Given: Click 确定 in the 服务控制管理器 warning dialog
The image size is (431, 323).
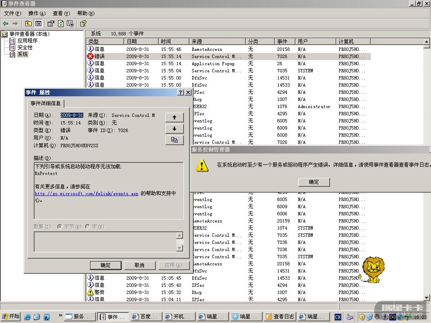Looking at the screenshot, I should (314, 182).
